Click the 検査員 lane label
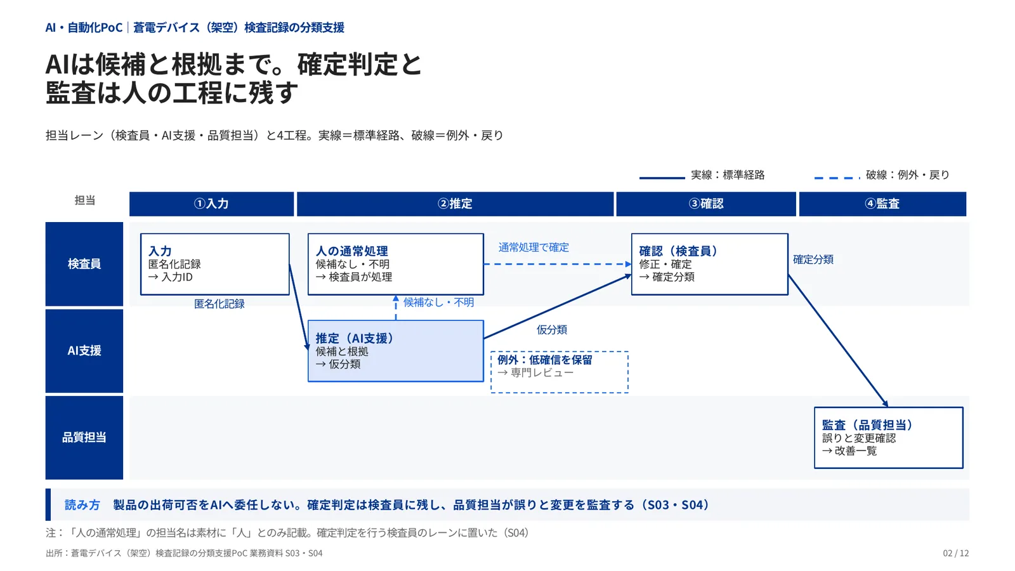The image size is (1015, 571). (84, 264)
